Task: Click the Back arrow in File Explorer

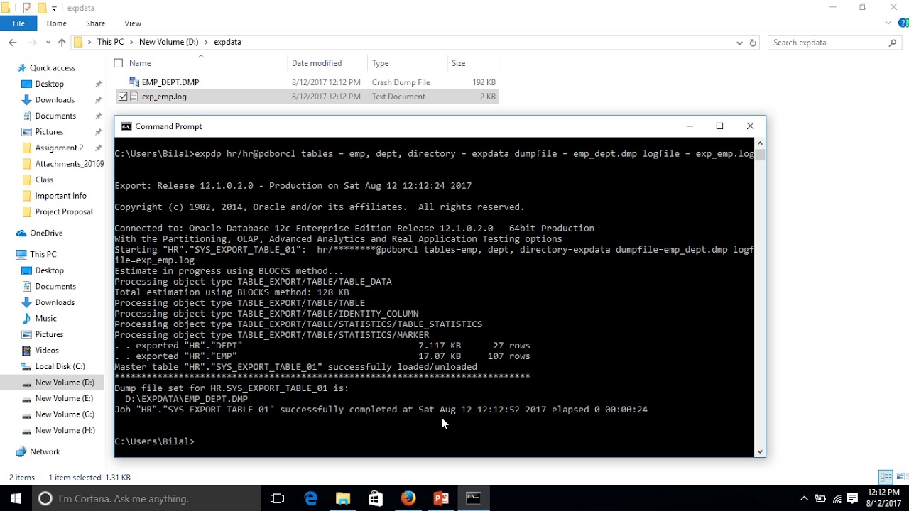Action: pos(13,43)
